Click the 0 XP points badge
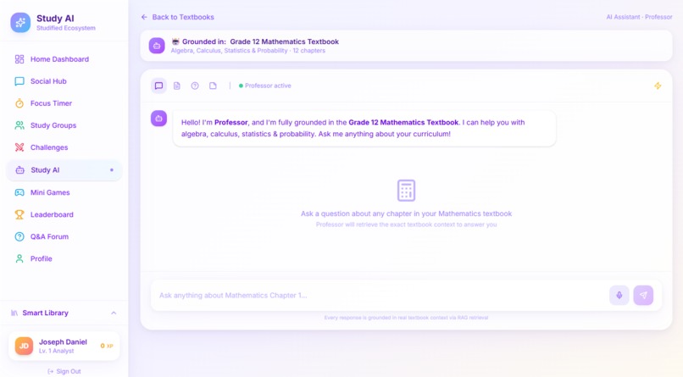This screenshot has height=377, width=683. 107,347
